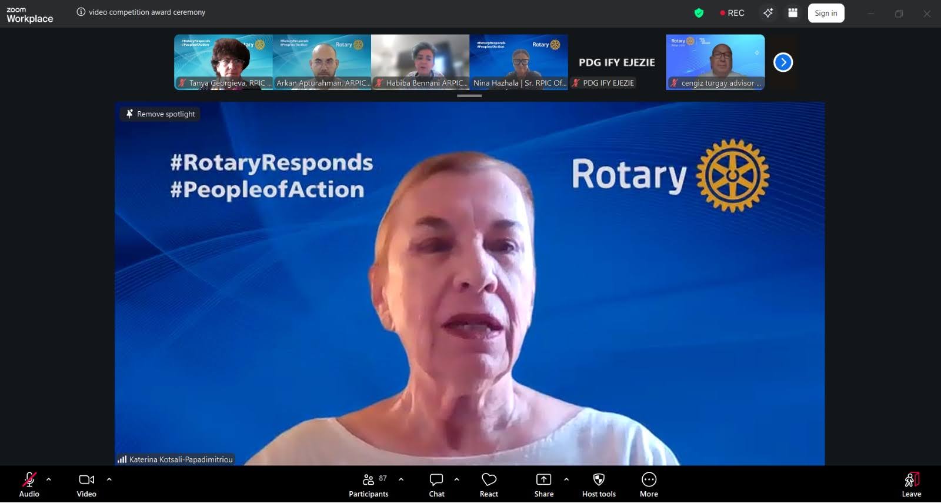Open meeting info icon beside the title
Viewport: 941px width, 503px height.
tap(81, 12)
